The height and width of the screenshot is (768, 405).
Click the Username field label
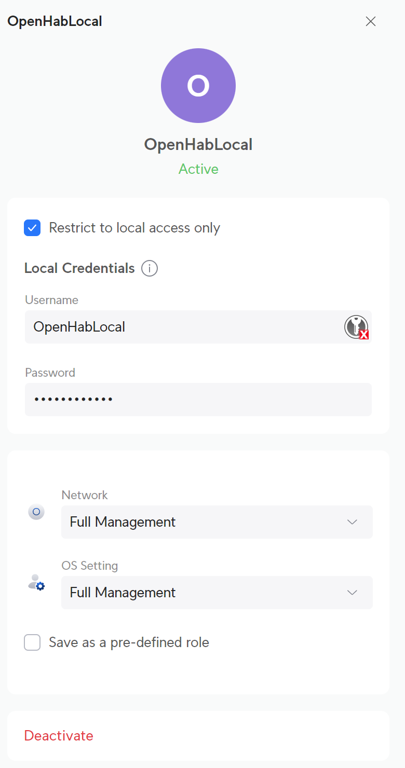tap(51, 300)
